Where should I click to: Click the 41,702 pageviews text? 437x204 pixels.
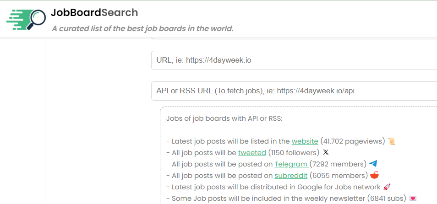tap(353, 141)
